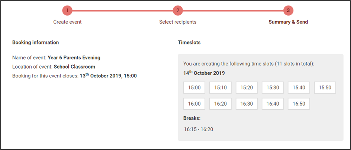Click the 16:30 time slot box
Image resolution: width=351 pixels, height=150 pixels.
tap(247, 104)
